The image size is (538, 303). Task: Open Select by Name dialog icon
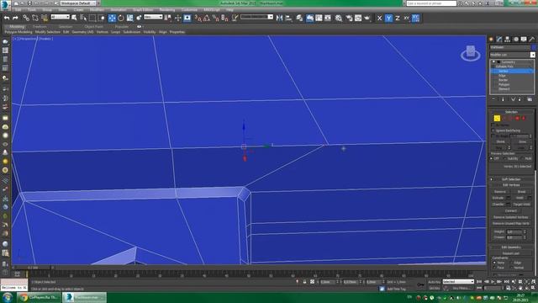(x=83, y=19)
